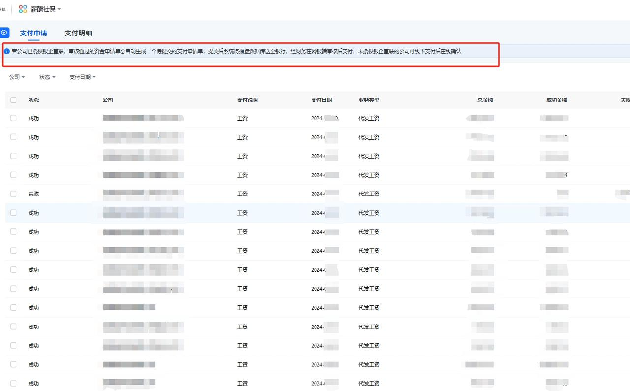Expand the 状态 filter dropdown
The height and width of the screenshot is (391, 630).
[x=48, y=77]
